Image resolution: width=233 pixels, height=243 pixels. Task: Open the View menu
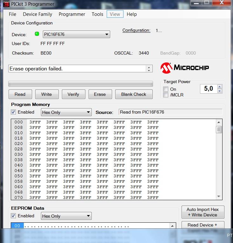click(115, 14)
